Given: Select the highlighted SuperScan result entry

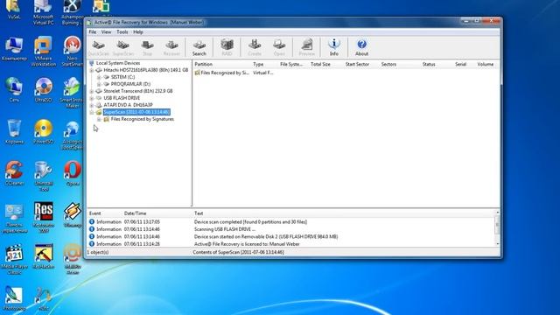Looking at the screenshot, I should pyautogui.click(x=136, y=112).
